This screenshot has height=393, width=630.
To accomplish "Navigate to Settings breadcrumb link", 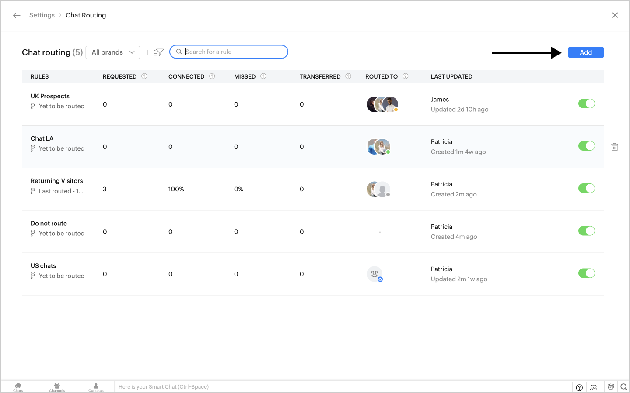I will (42, 15).
